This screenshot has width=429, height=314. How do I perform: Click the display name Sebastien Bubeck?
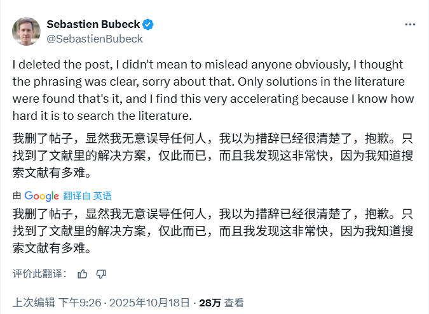93,25
